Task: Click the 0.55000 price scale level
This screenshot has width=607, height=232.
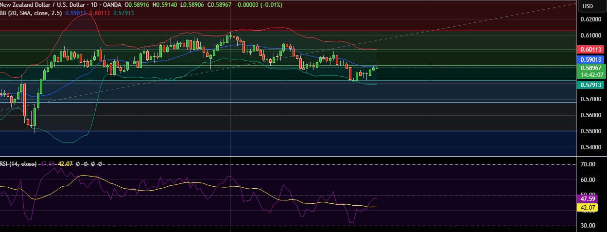Action: [x=591, y=131]
